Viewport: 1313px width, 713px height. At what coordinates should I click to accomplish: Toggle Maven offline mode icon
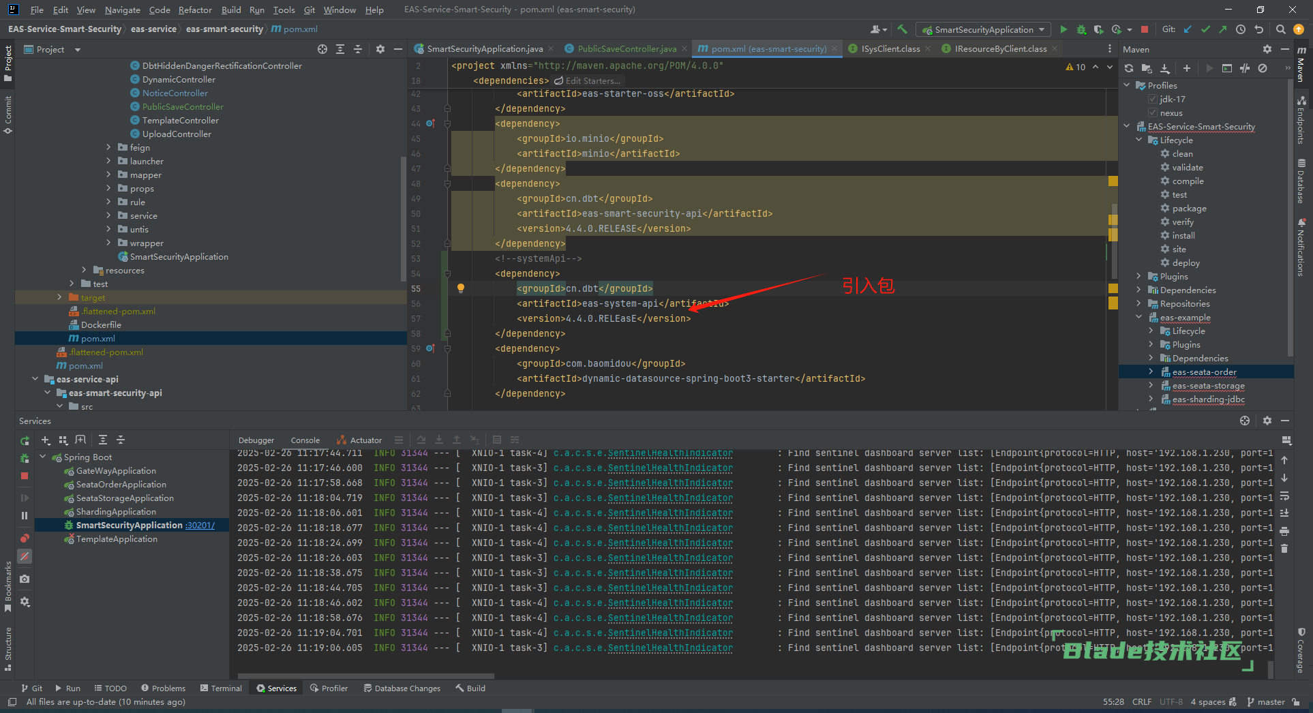pyautogui.click(x=1245, y=68)
